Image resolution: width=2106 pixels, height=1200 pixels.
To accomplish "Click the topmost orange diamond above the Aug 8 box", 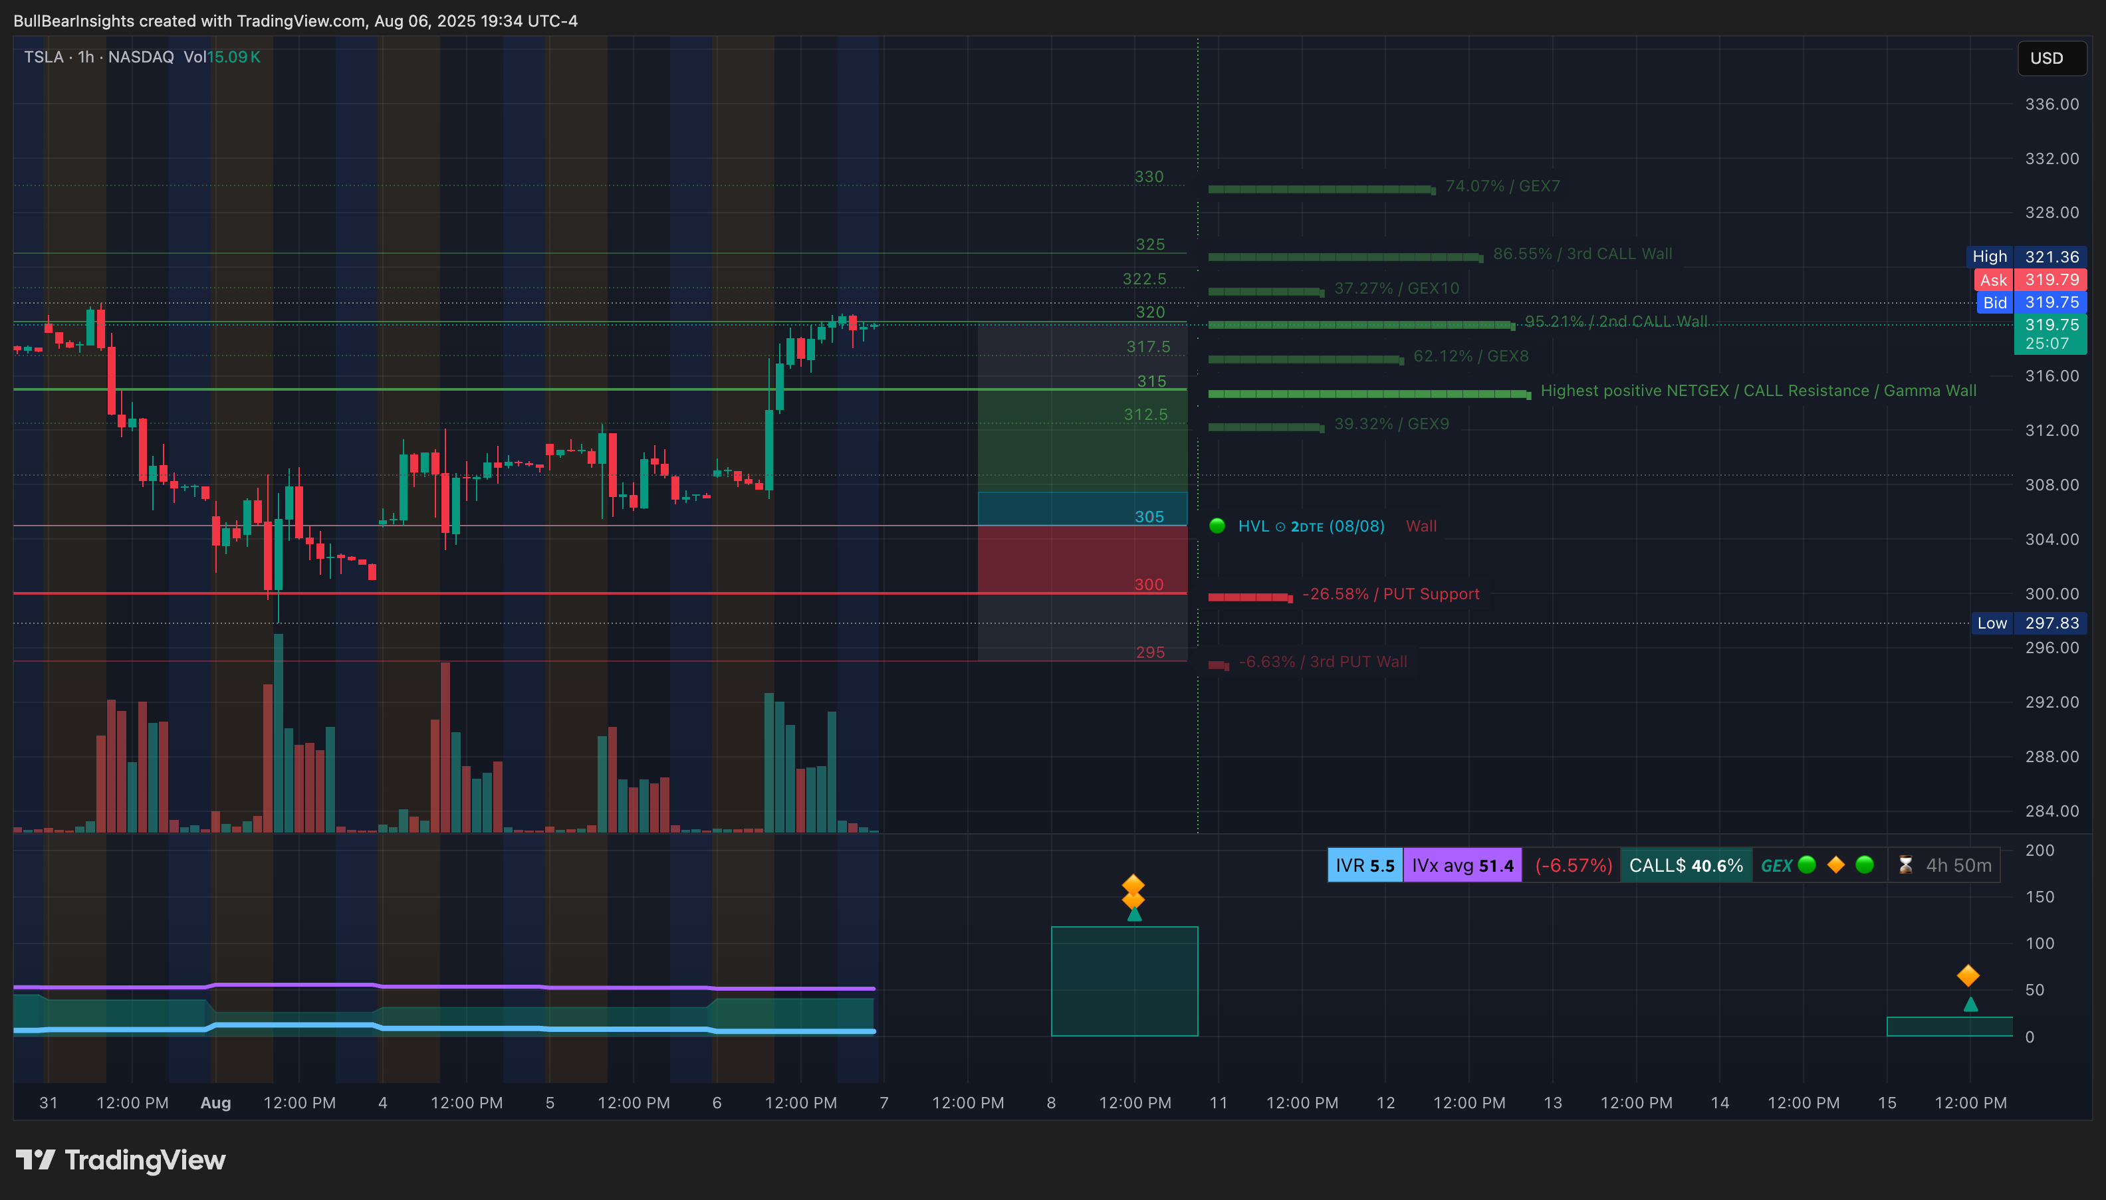I will pyautogui.click(x=1133, y=885).
